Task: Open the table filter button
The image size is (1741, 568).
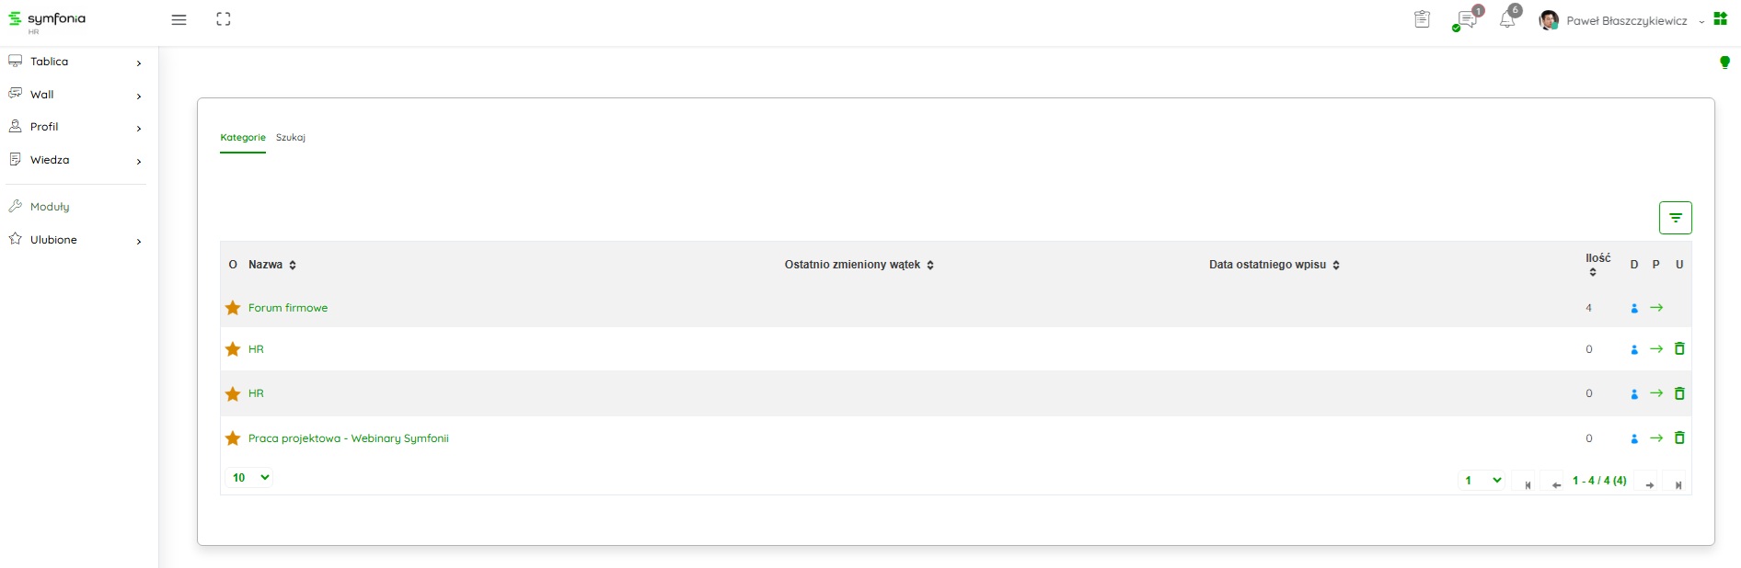Action: [x=1675, y=218]
